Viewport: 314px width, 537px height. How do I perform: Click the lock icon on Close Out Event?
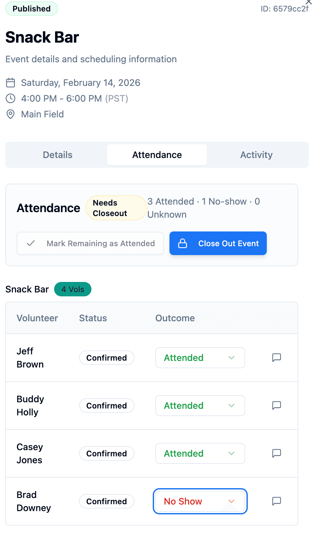(x=183, y=243)
